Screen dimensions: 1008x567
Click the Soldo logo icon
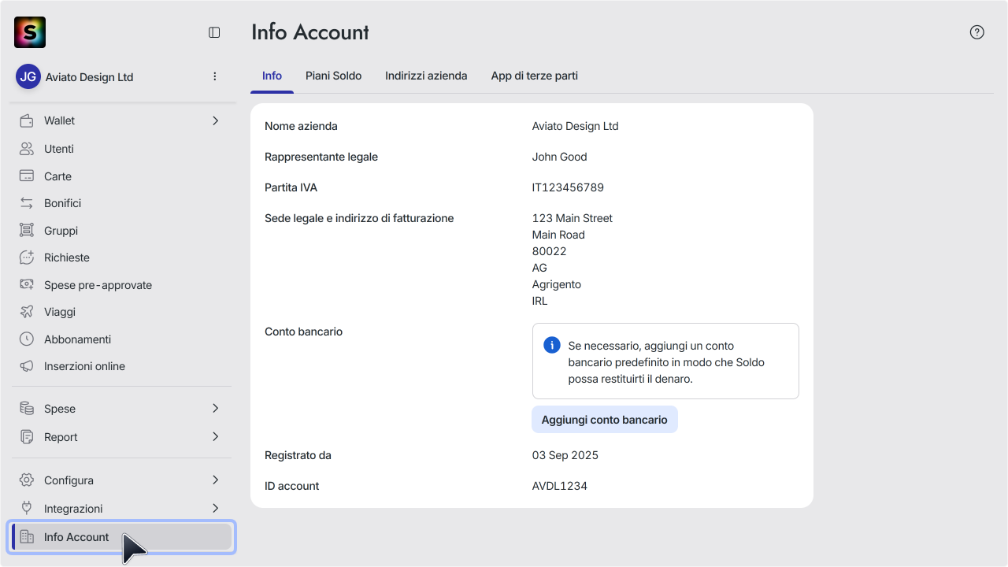pos(30,32)
